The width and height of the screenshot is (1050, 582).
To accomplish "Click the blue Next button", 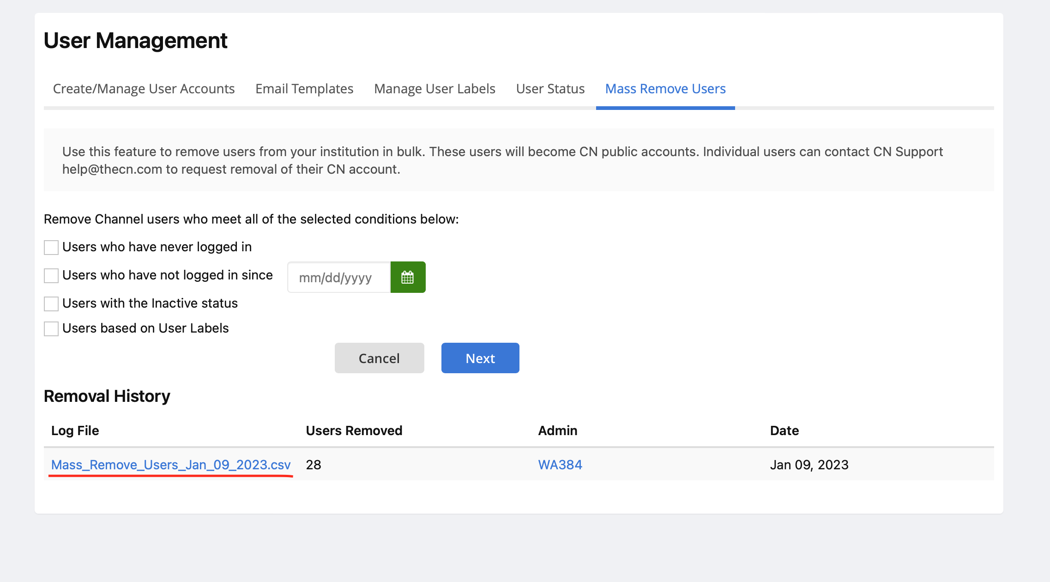I will (x=480, y=358).
